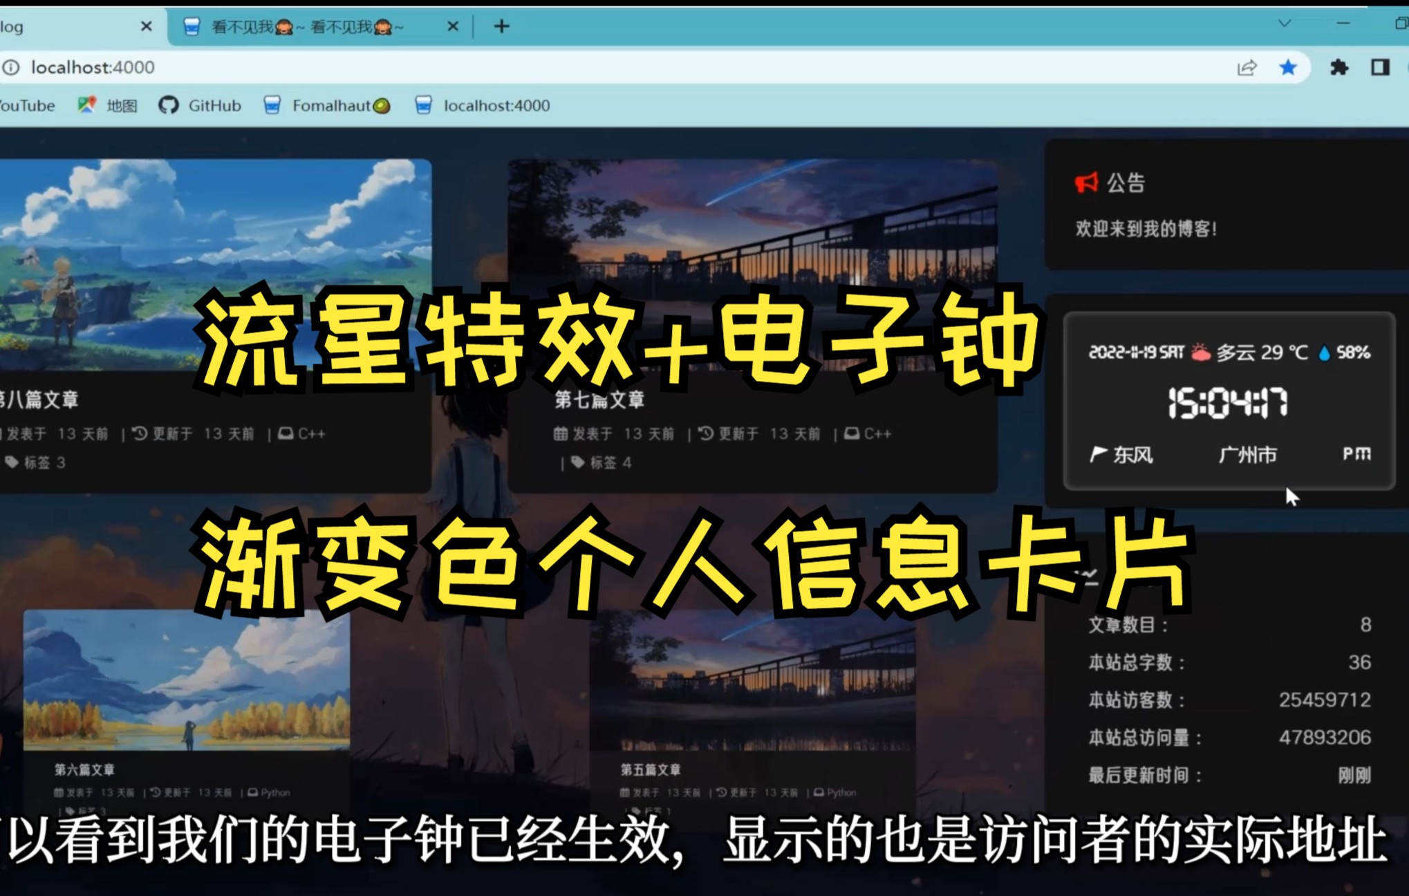Open the 第五篇文章 cover image
This screenshot has height=896, width=1409.
point(752,681)
